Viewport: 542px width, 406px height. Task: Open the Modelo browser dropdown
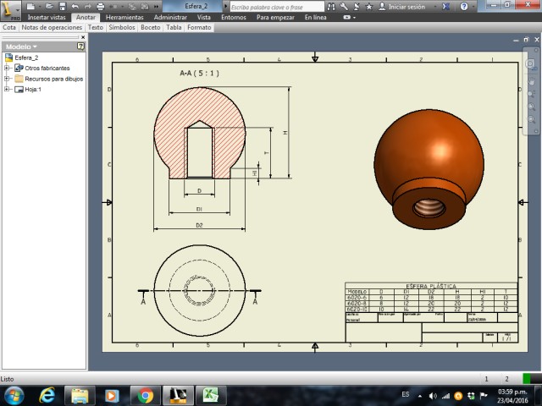pyautogui.click(x=21, y=47)
